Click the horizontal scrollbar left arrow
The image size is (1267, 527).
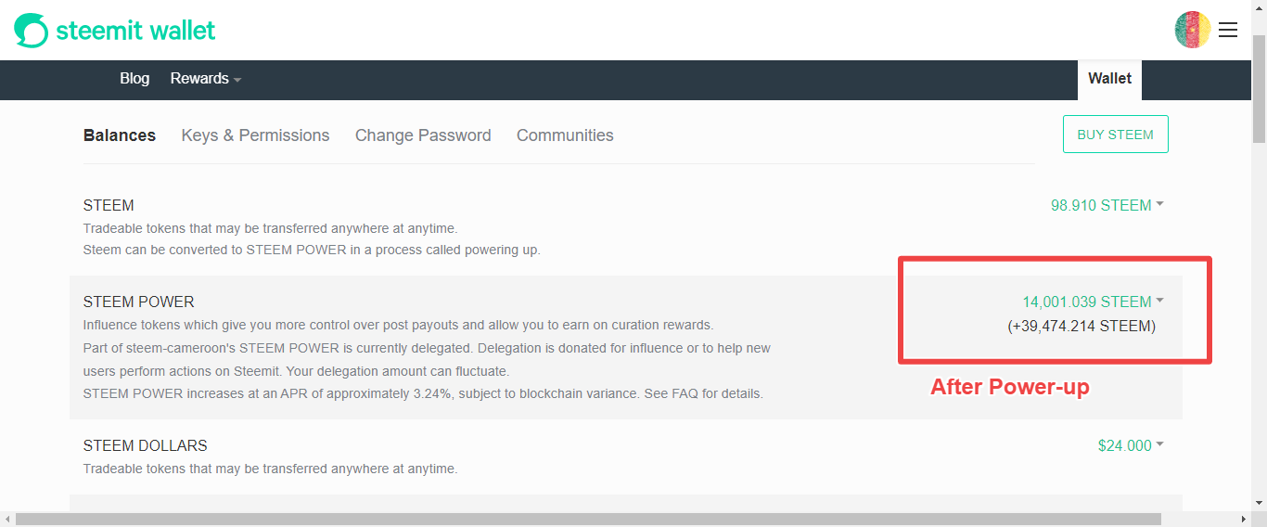7,519
